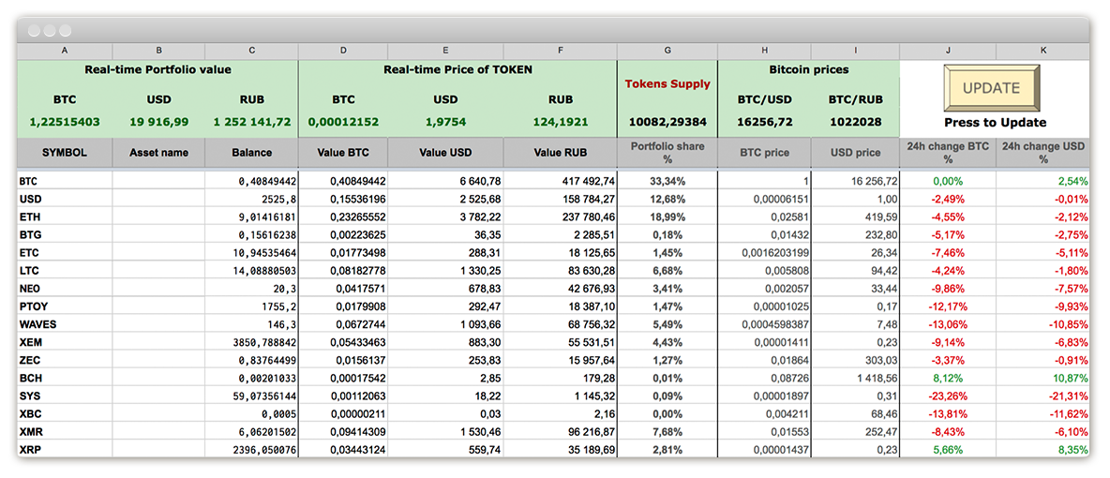Viewport: 1110px width, 478px height.
Task: Click the SYMBOL header cell
Action: [x=65, y=152]
